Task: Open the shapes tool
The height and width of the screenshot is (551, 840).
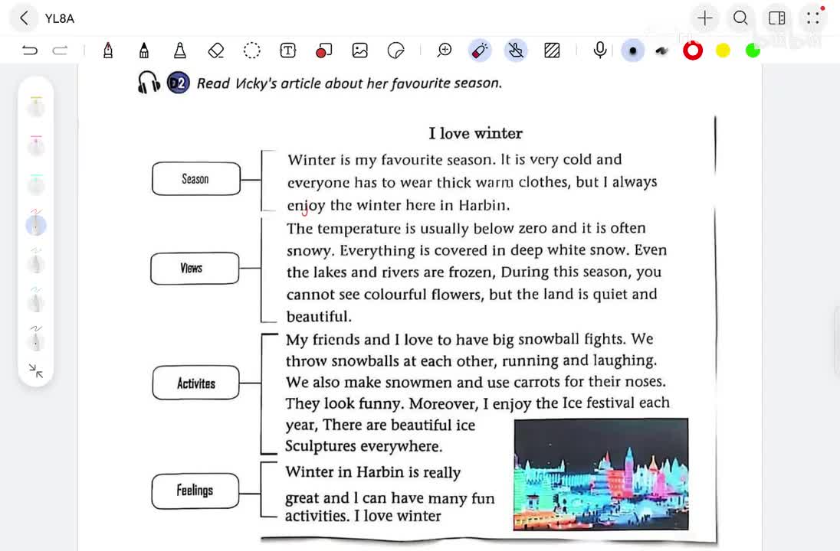Action: 323,51
